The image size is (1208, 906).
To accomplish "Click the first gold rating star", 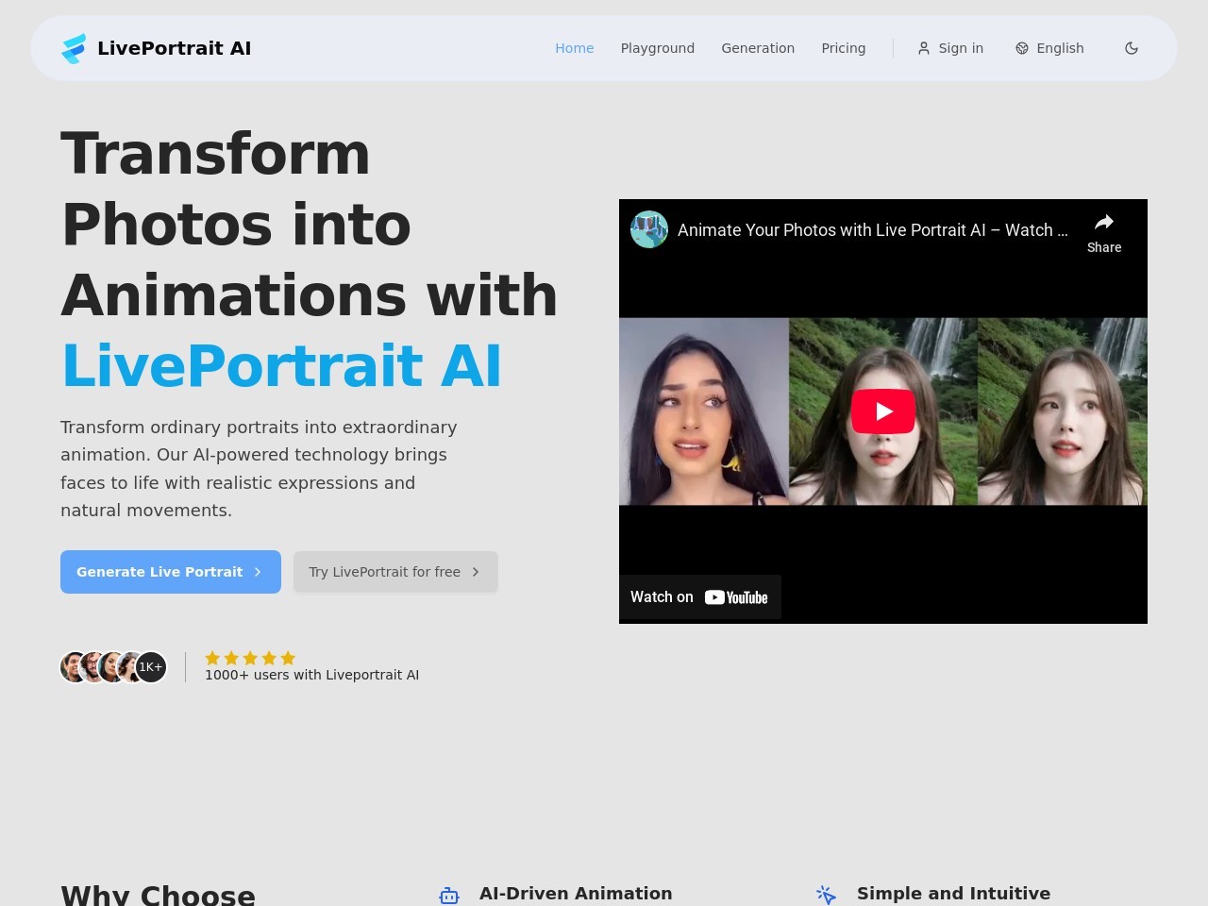I will 212,658.
